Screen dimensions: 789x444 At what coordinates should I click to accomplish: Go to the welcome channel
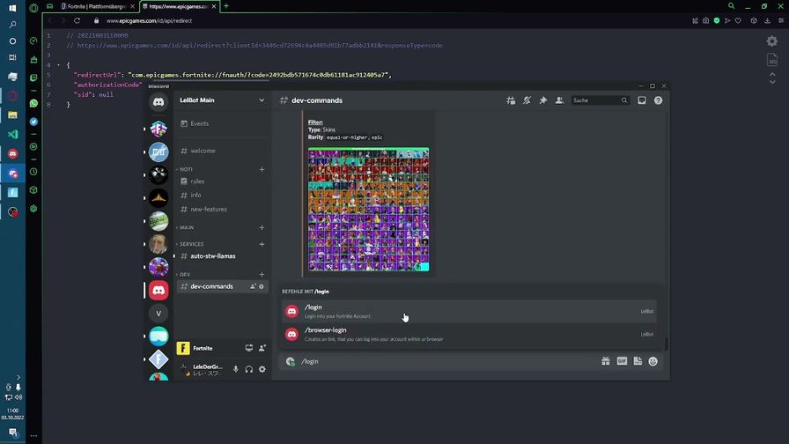[x=221, y=151]
